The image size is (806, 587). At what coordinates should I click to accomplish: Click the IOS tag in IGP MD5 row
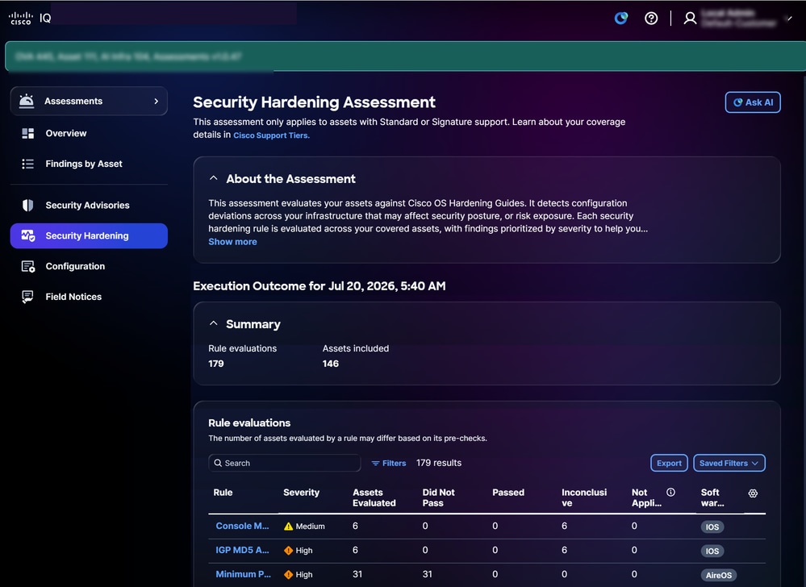712,551
